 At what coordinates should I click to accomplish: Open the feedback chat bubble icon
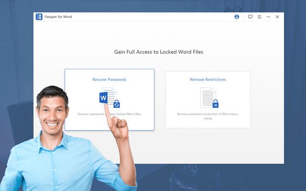(250, 17)
